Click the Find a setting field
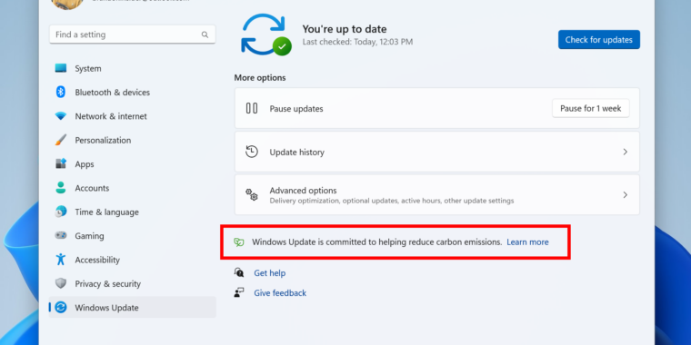The image size is (691, 345). [x=132, y=34]
